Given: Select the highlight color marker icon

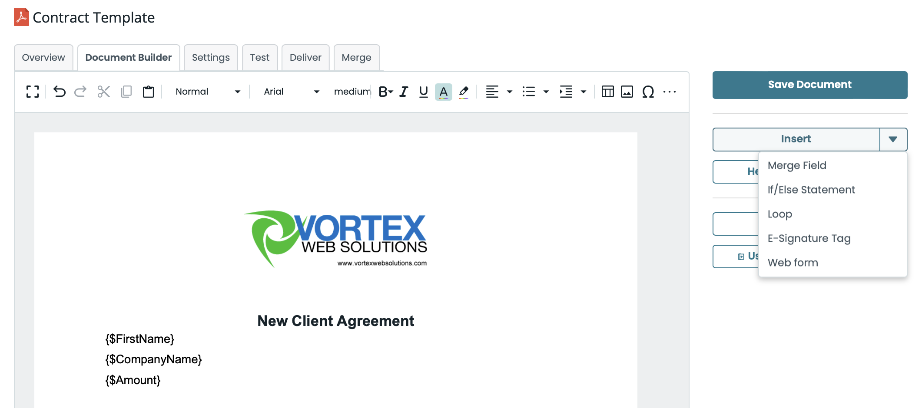Looking at the screenshot, I should tap(464, 92).
